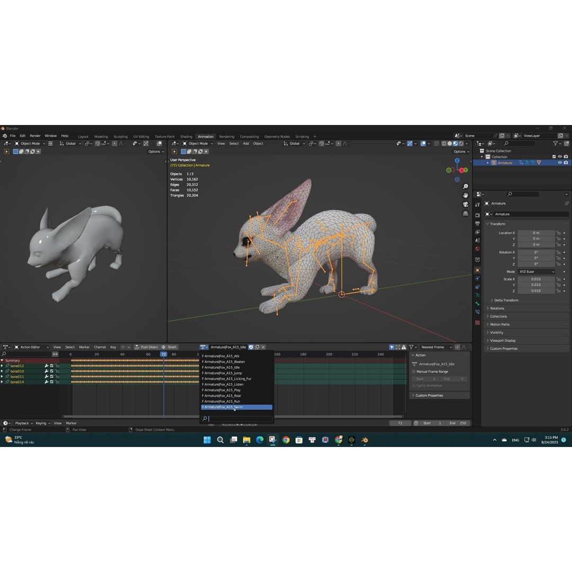The width and height of the screenshot is (572, 572).
Task: Switch perspective/orthographic grid icon in viewport
Action: pyautogui.click(x=466, y=213)
